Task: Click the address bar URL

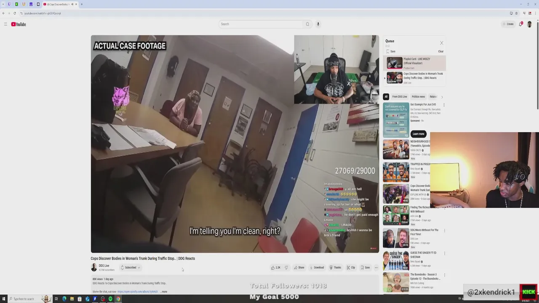Action: click(43, 13)
